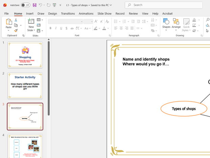The height and width of the screenshot is (158, 210).
Task: Click the Reset slide icon
Action: (x=38, y=25)
